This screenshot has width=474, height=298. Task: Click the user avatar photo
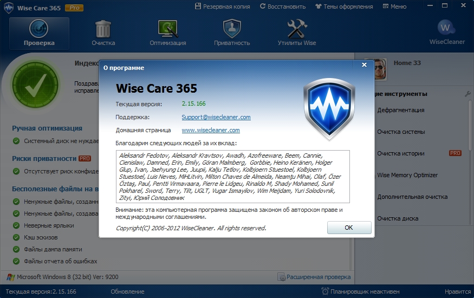point(380,69)
